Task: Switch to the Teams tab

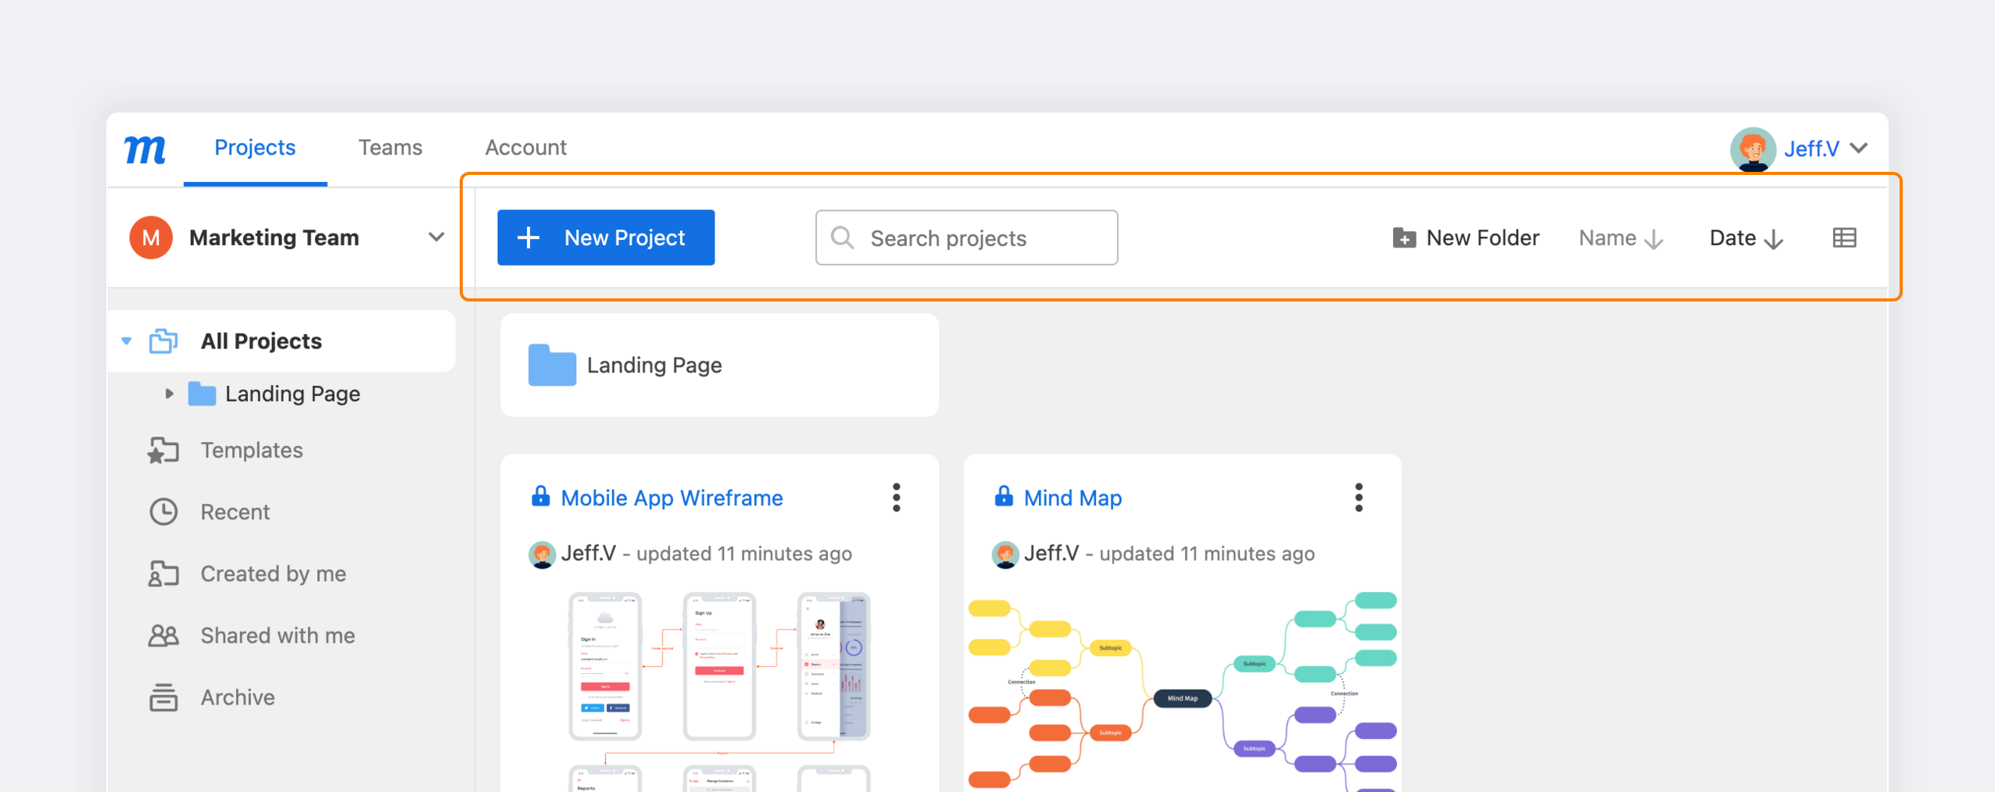Action: [390, 147]
